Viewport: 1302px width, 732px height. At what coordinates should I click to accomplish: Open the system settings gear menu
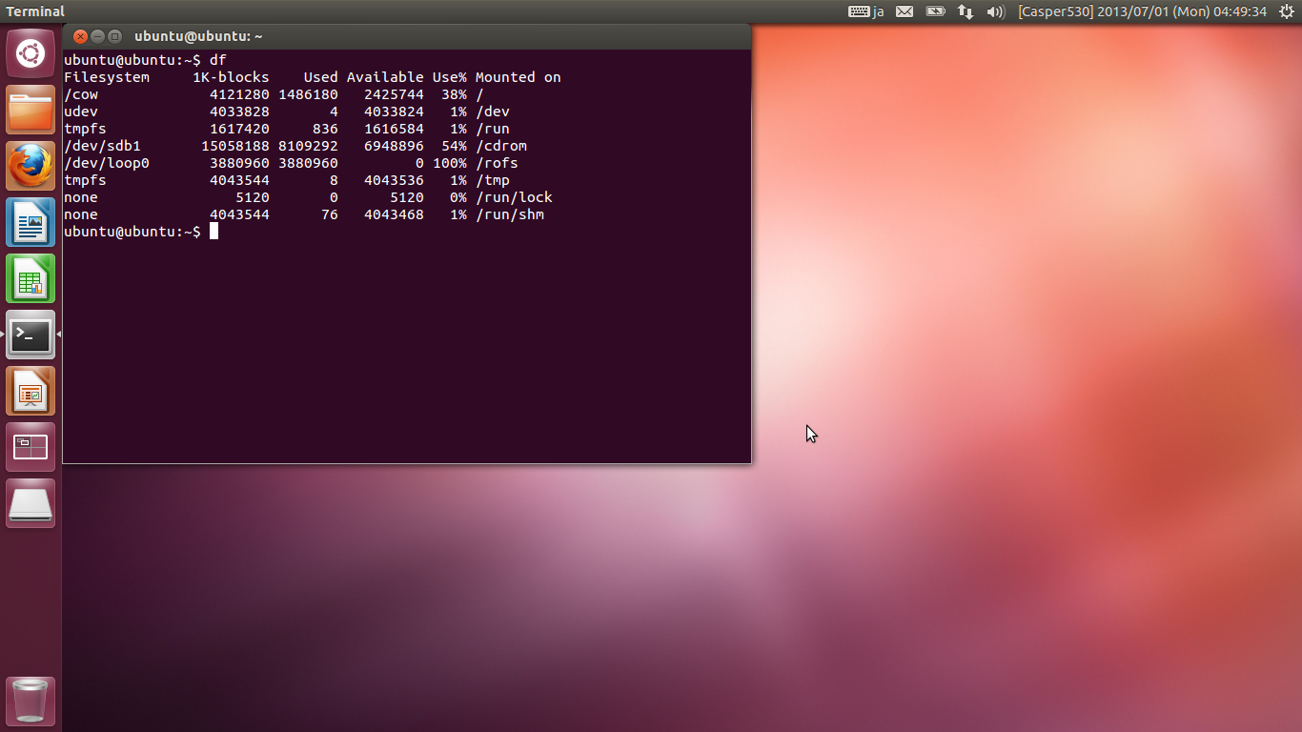coord(1287,11)
